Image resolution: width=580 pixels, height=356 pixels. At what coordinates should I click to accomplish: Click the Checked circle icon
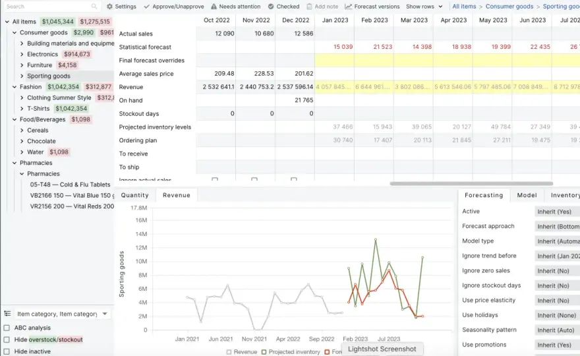[271, 7]
